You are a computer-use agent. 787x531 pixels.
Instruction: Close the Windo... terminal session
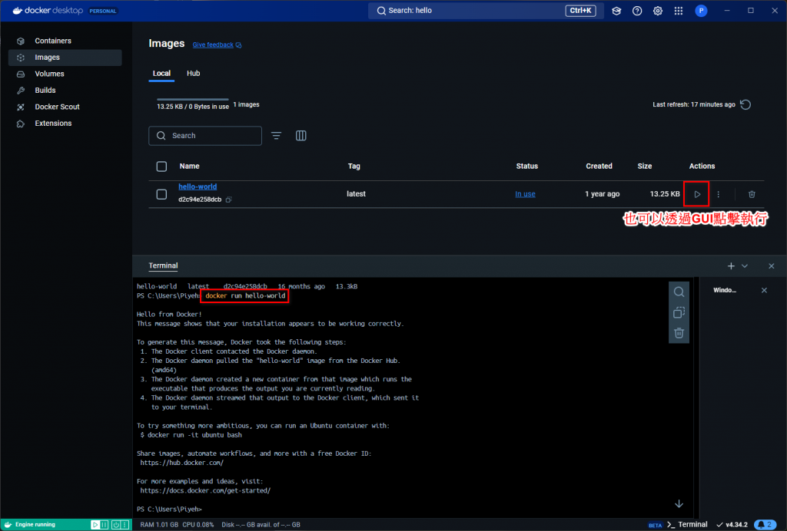[x=764, y=290]
